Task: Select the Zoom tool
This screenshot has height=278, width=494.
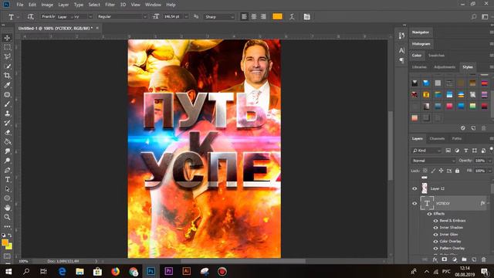Action: tap(7, 217)
